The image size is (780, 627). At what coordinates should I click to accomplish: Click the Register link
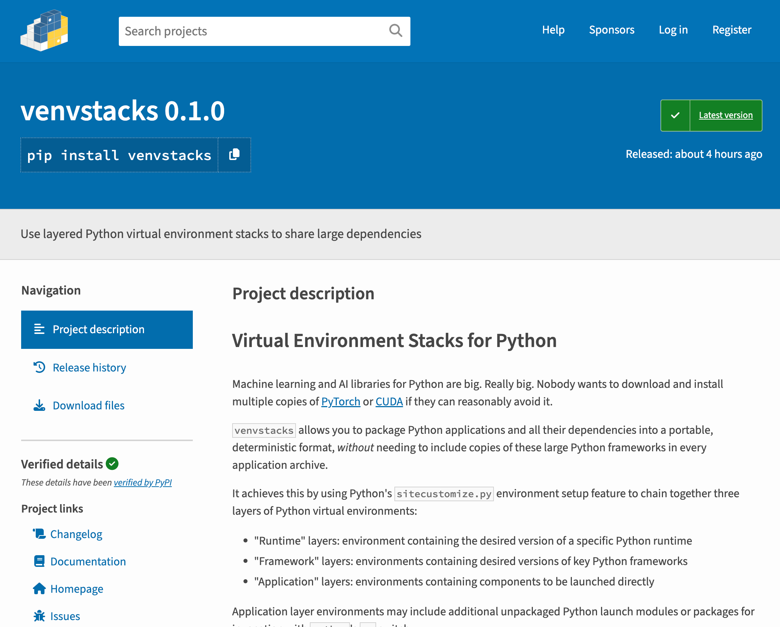pyautogui.click(x=732, y=30)
